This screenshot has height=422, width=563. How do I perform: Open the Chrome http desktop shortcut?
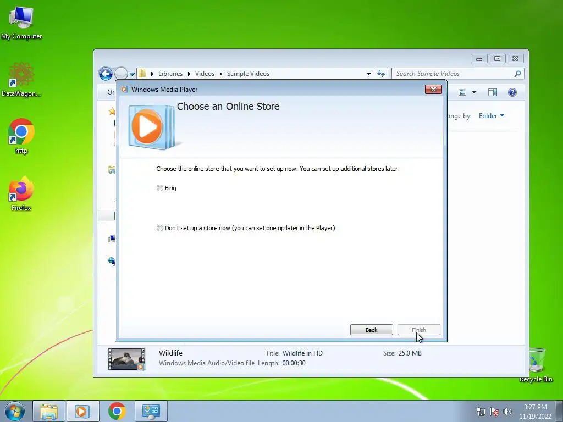tap(21, 136)
